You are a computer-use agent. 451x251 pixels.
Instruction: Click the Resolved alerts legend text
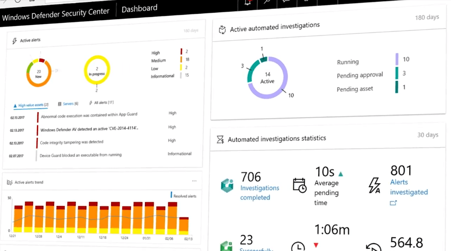click(x=185, y=196)
